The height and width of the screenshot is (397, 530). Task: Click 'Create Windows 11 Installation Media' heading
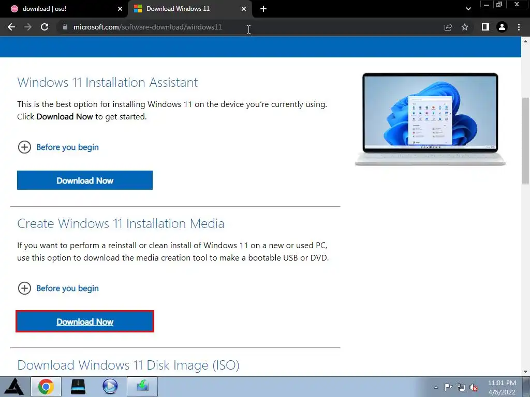click(121, 223)
